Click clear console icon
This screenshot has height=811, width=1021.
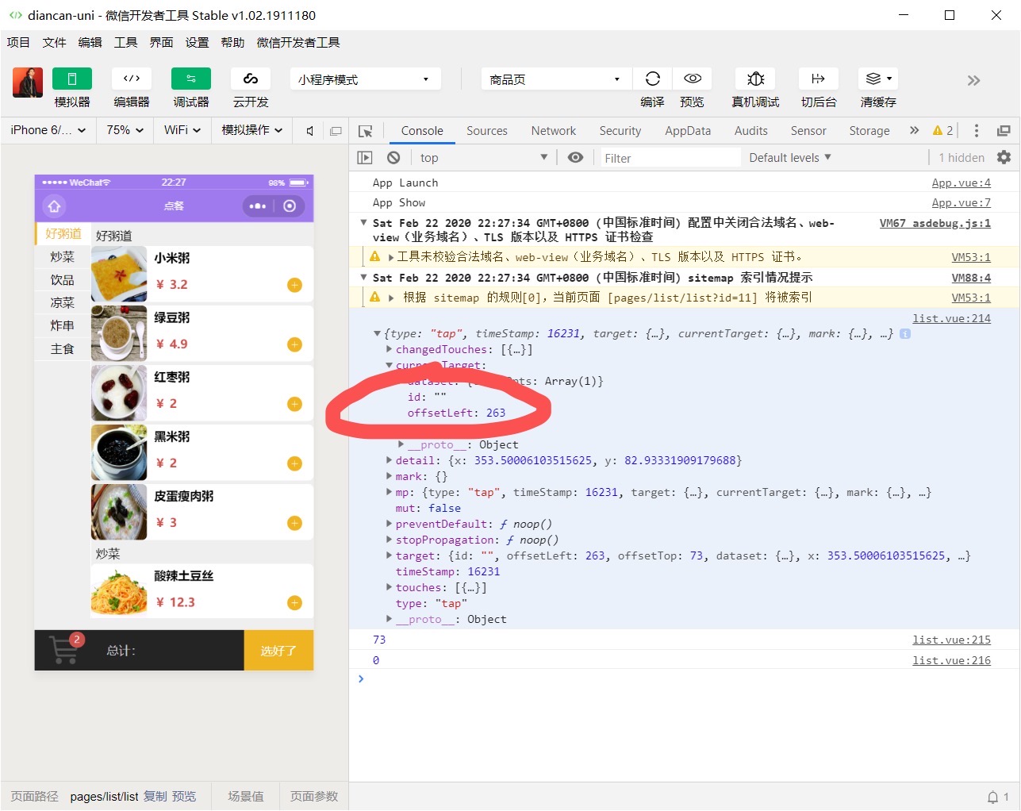(x=393, y=158)
